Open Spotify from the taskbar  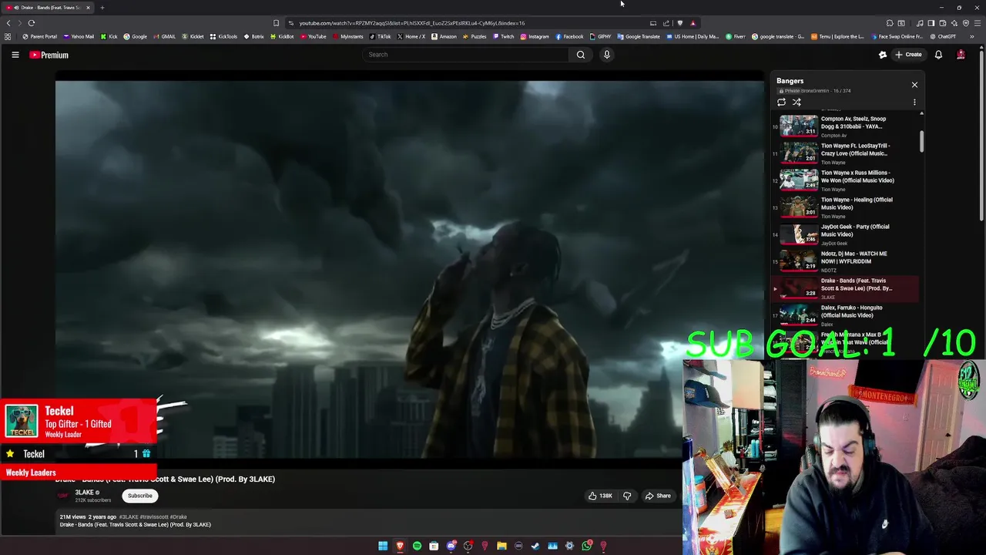click(417, 546)
